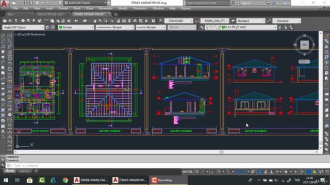Click the new drawing tab plus button
330x185 pixels.
(115, 14)
